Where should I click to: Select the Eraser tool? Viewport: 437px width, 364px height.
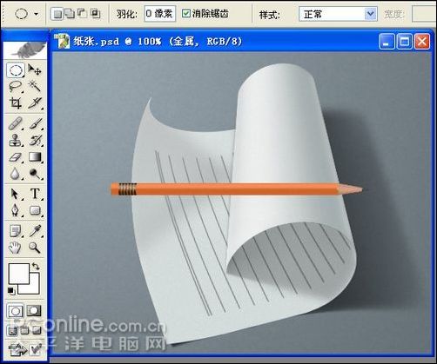pyautogui.click(x=16, y=157)
